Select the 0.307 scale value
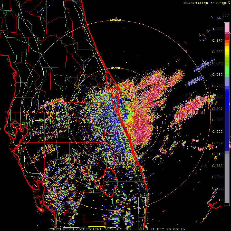This screenshot has height=231, width=231. pos(217,177)
